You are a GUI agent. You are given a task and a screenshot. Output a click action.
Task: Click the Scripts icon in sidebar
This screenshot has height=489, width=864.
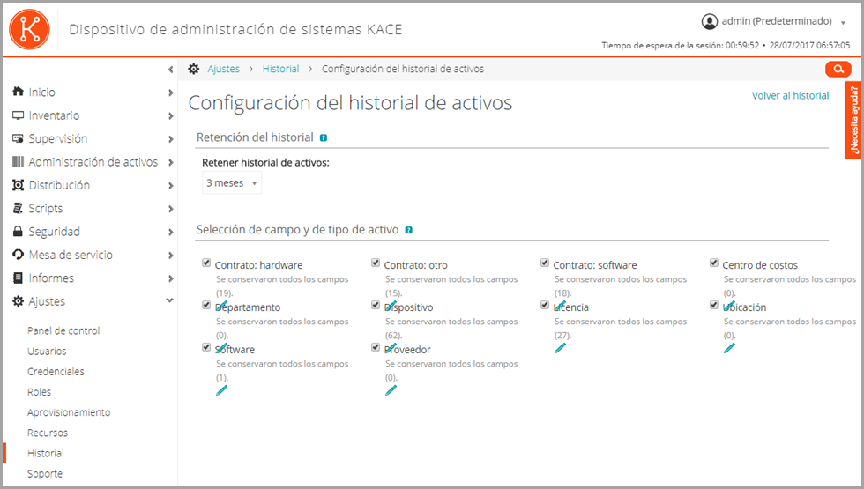(x=19, y=208)
